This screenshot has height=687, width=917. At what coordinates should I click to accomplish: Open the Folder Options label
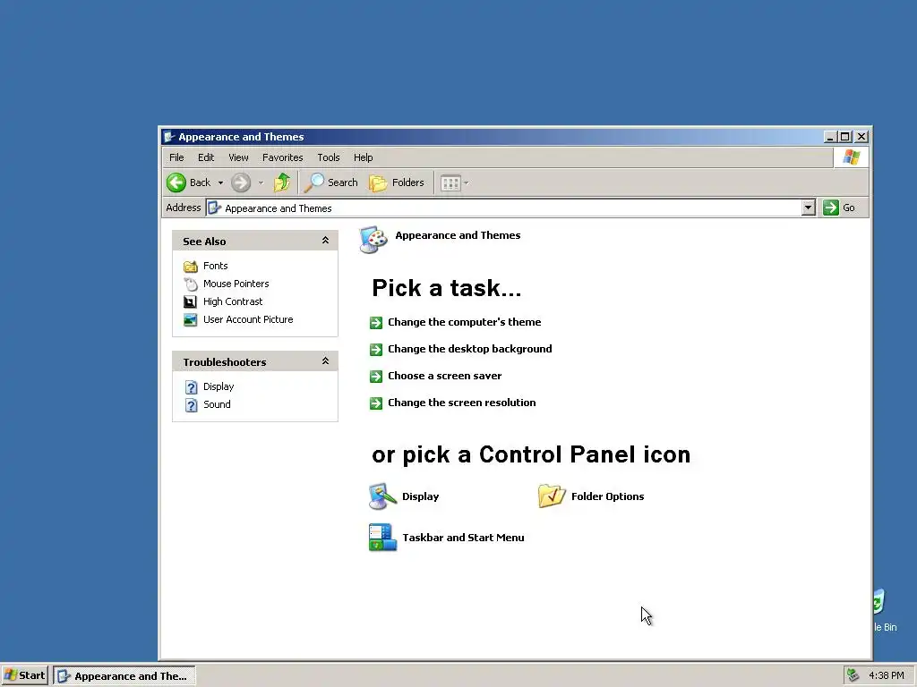(x=607, y=496)
